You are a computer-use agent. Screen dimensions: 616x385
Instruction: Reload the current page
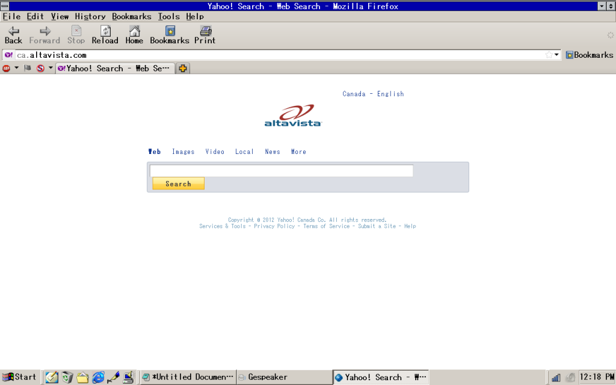(x=105, y=35)
